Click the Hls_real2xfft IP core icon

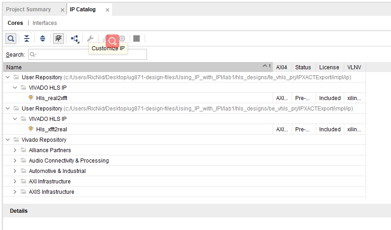click(x=31, y=98)
